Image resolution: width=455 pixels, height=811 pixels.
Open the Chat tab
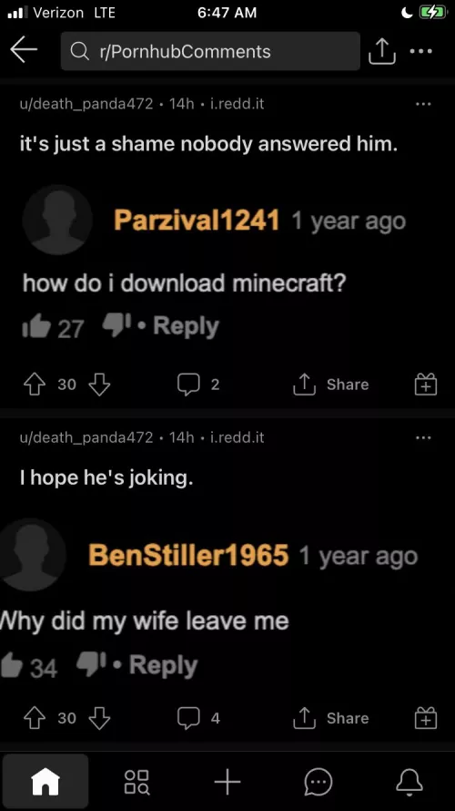tap(318, 781)
